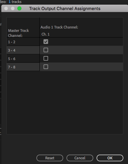Enable Ch. 1 output to channels 3 - 4

[x=46, y=50]
